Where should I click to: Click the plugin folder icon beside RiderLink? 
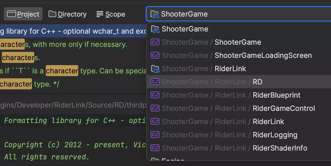pyautogui.click(x=155, y=69)
